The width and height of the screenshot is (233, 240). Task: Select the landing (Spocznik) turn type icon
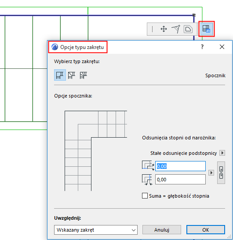(x=60, y=75)
